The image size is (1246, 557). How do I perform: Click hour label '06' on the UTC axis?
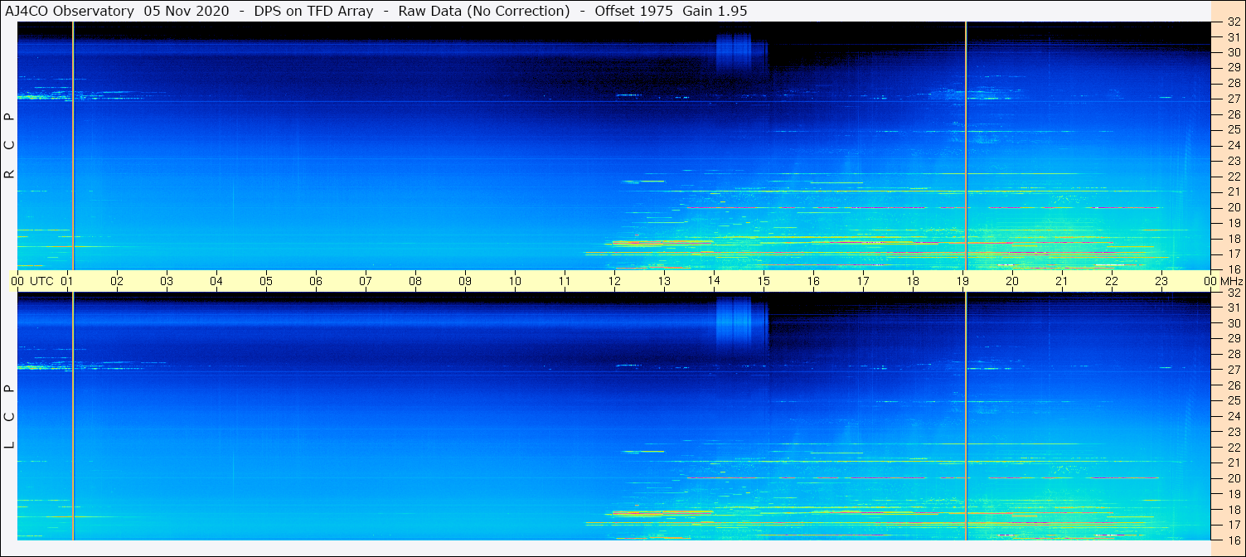(316, 281)
